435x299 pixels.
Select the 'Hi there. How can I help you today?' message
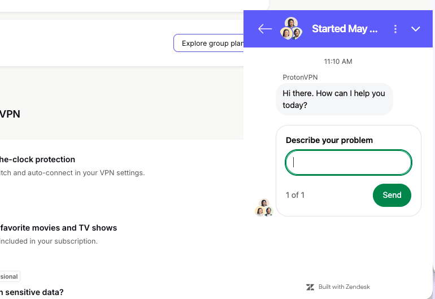pyautogui.click(x=334, y=99)
